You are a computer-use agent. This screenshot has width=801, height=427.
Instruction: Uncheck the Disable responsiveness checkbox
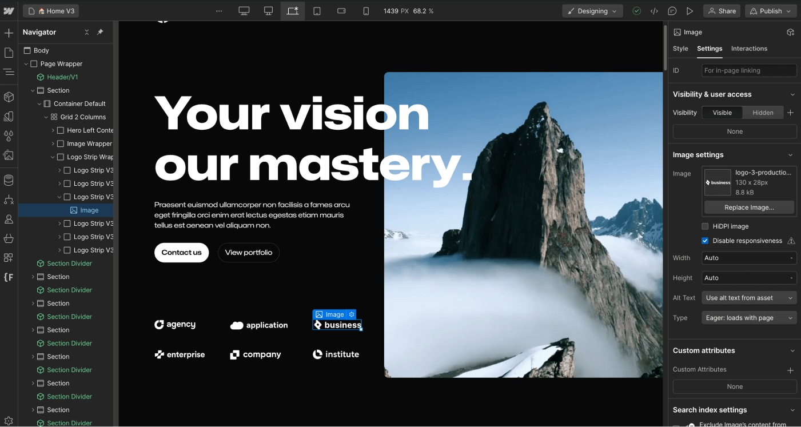coord(705,240)
